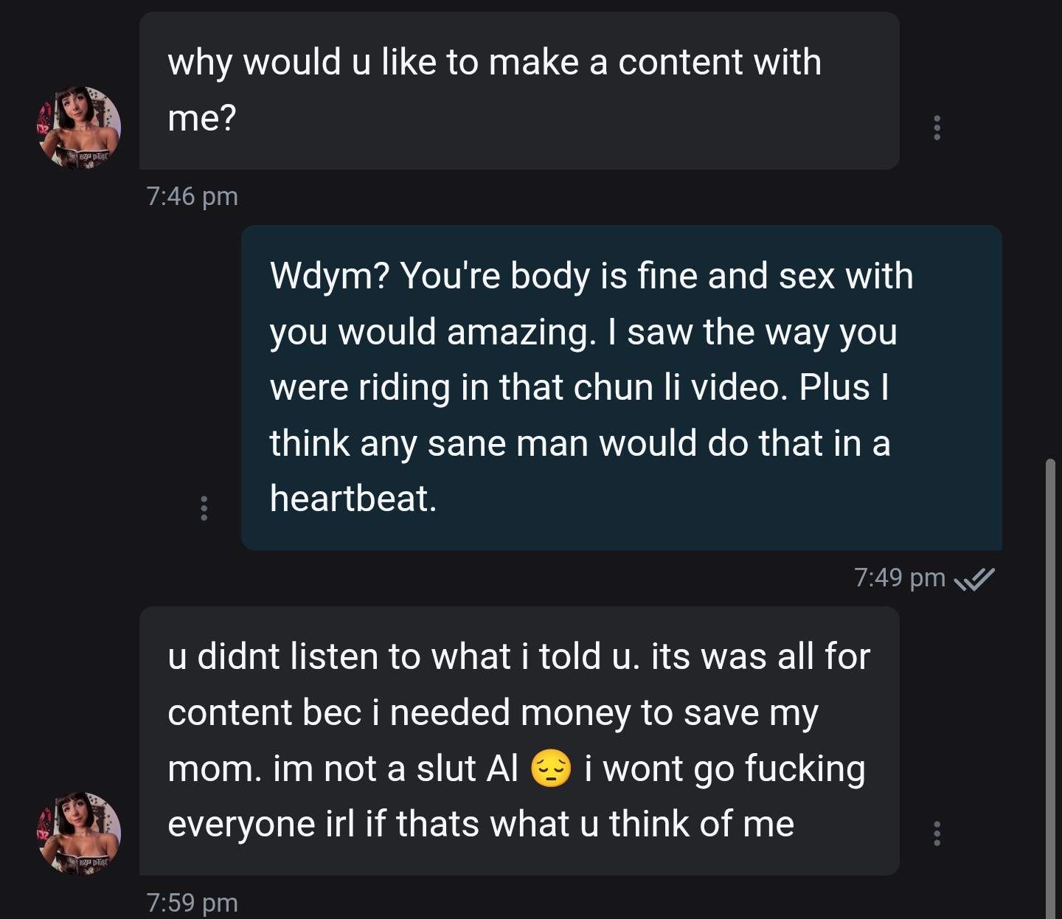Click the word 'Wdym?' in the outgoing message
Viewport: 1062px width, 919px height.
pyautogui.click(x=329, y=276)
